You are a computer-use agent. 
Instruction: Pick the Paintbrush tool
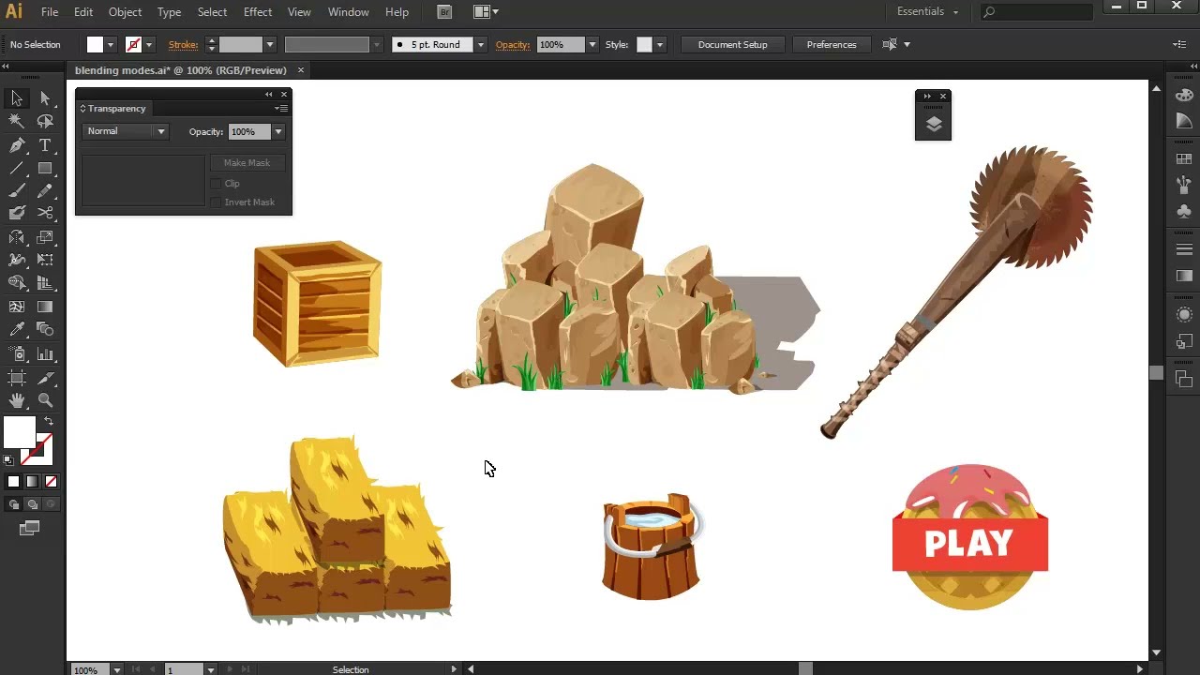(x=17, y=191)
